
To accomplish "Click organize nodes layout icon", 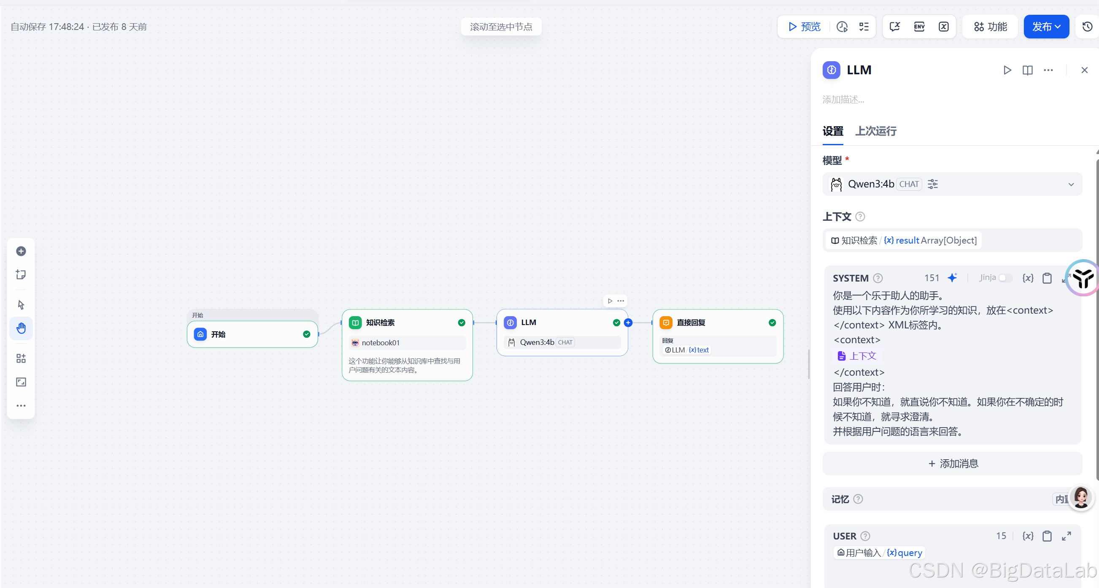I will [x=21, y=358].
